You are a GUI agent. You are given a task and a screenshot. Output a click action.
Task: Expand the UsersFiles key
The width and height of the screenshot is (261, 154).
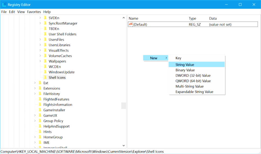tap(40, 39)
